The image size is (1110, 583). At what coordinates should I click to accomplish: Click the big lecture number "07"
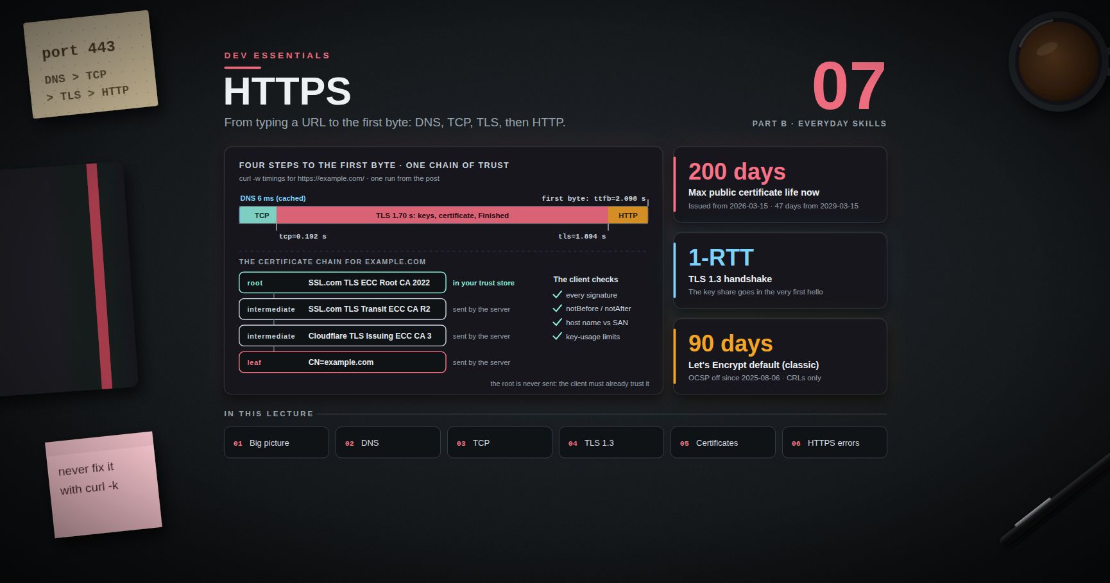coord(849,86)
